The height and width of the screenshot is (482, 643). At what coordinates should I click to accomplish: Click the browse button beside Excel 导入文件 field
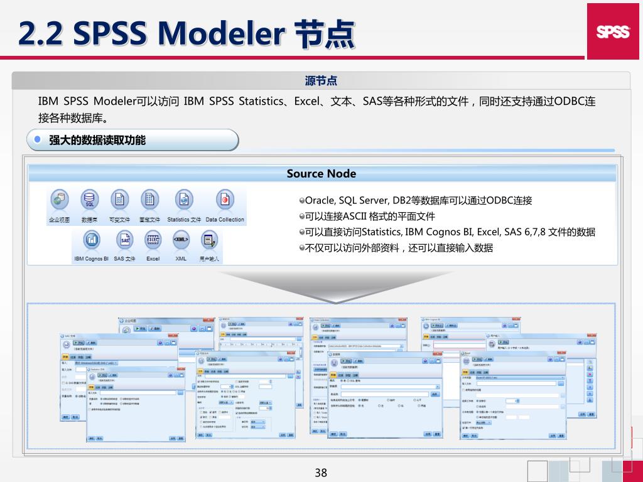coord(561,383)
